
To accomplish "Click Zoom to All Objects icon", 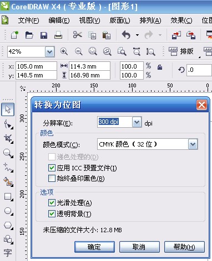I will pos(107,51).
